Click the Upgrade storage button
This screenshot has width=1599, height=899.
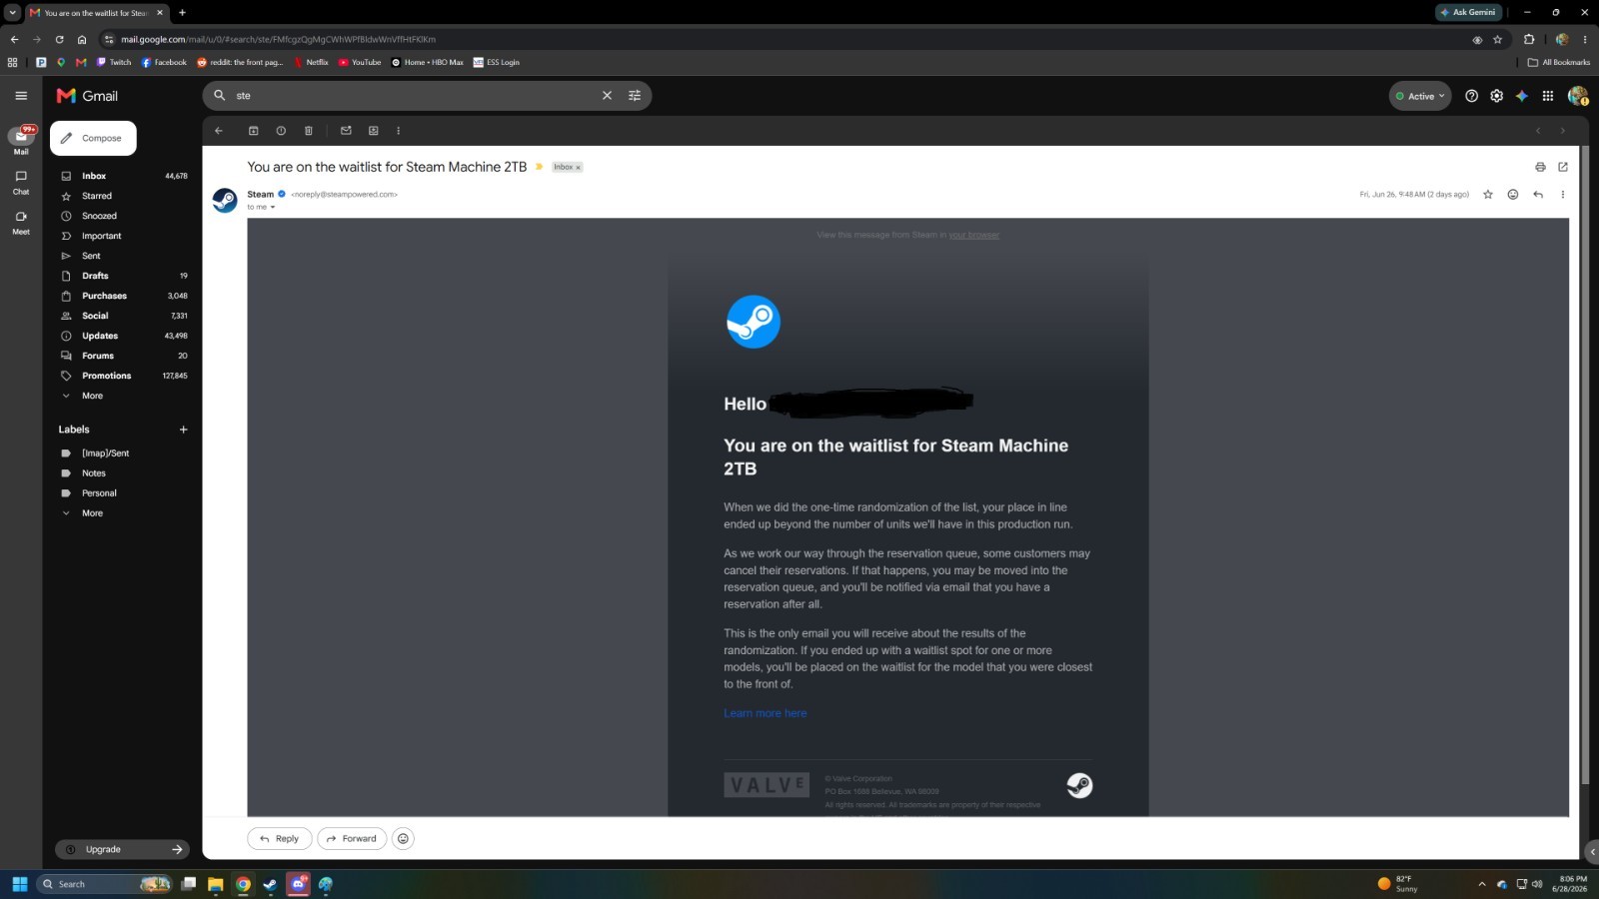pyautogui.click(x=122, y=849)
